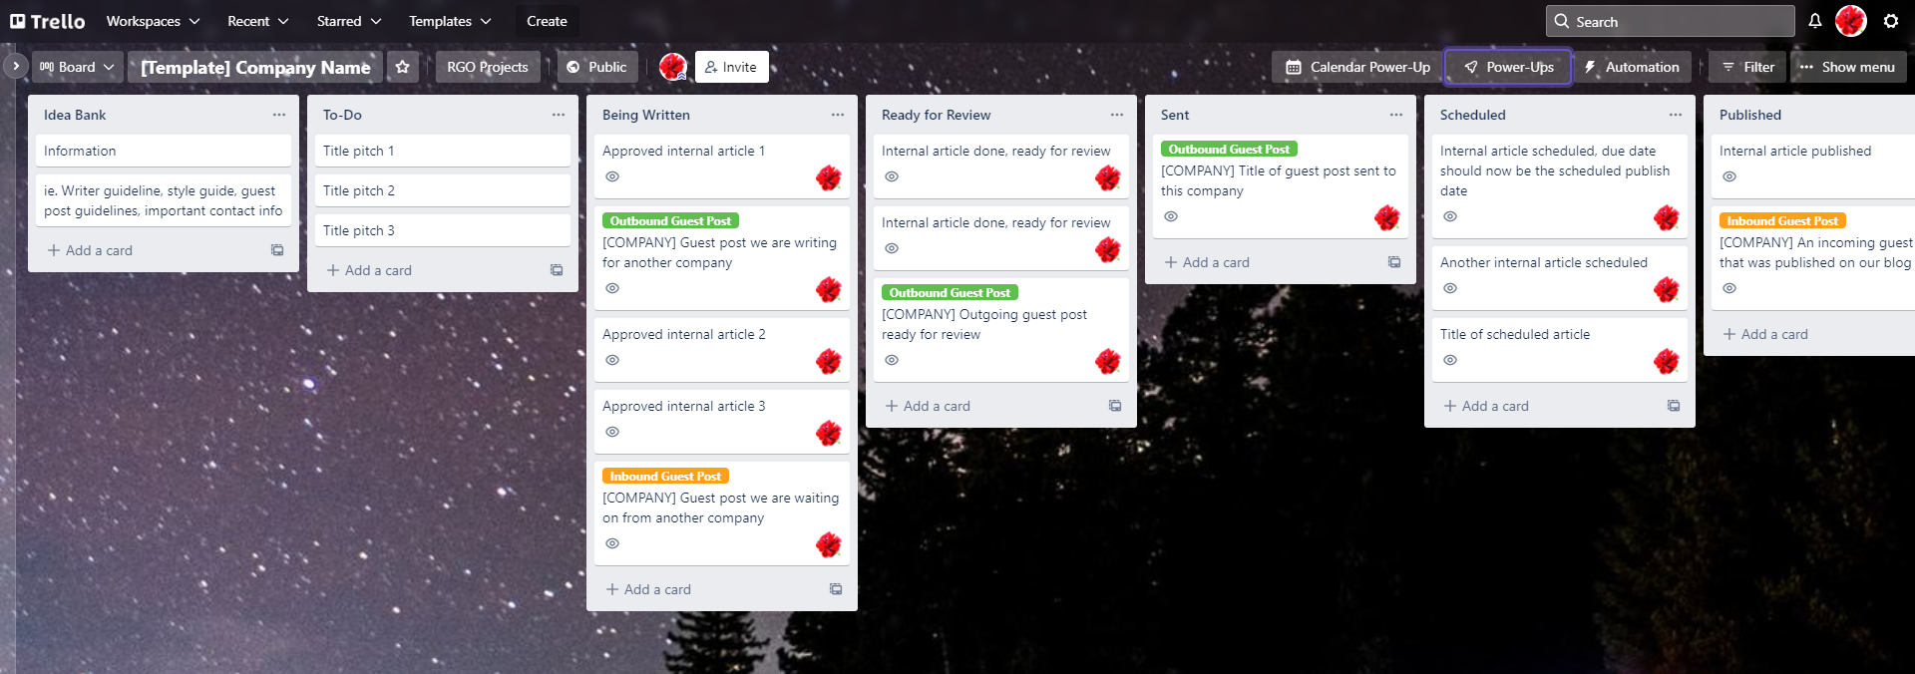Focus the Search field

(x=1670, y=21)
